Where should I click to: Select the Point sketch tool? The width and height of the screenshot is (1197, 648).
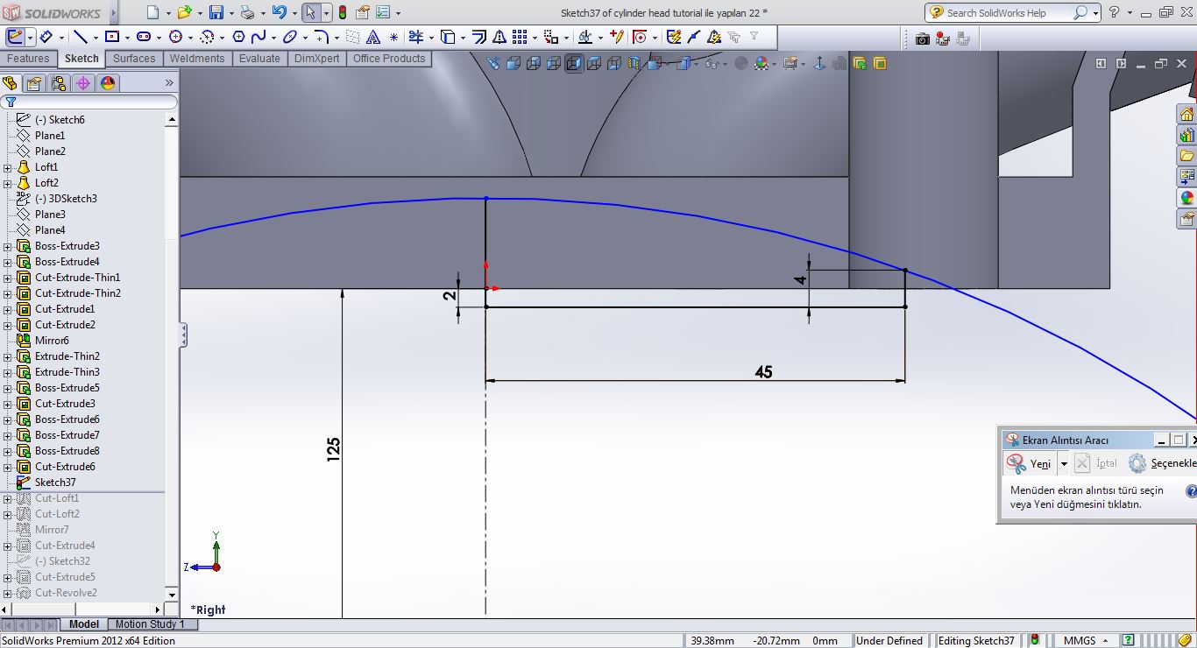point(393,37)
